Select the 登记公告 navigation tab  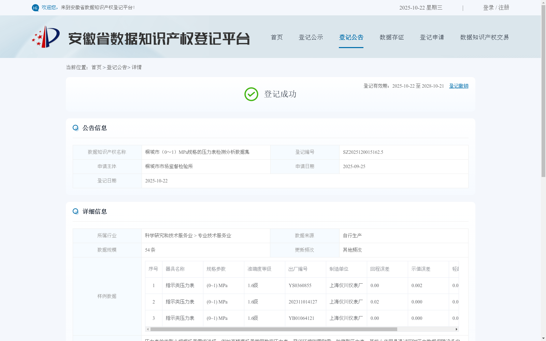(x=351, y=37)
